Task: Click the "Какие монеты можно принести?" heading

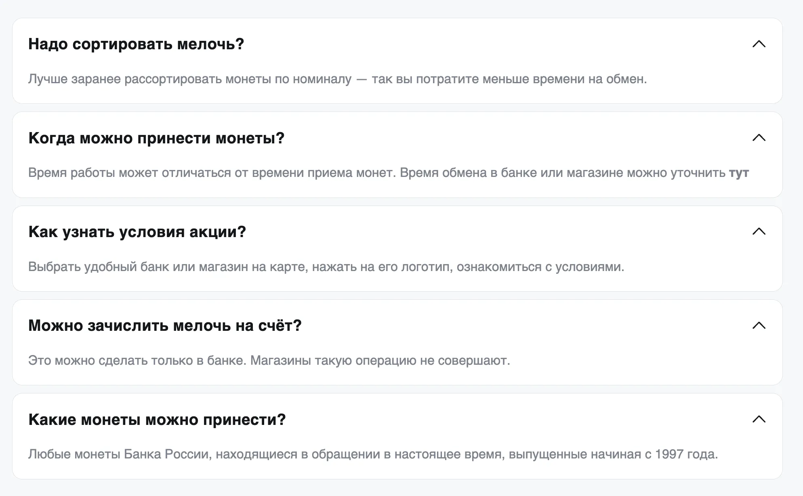Action: (x=157, y=420)
